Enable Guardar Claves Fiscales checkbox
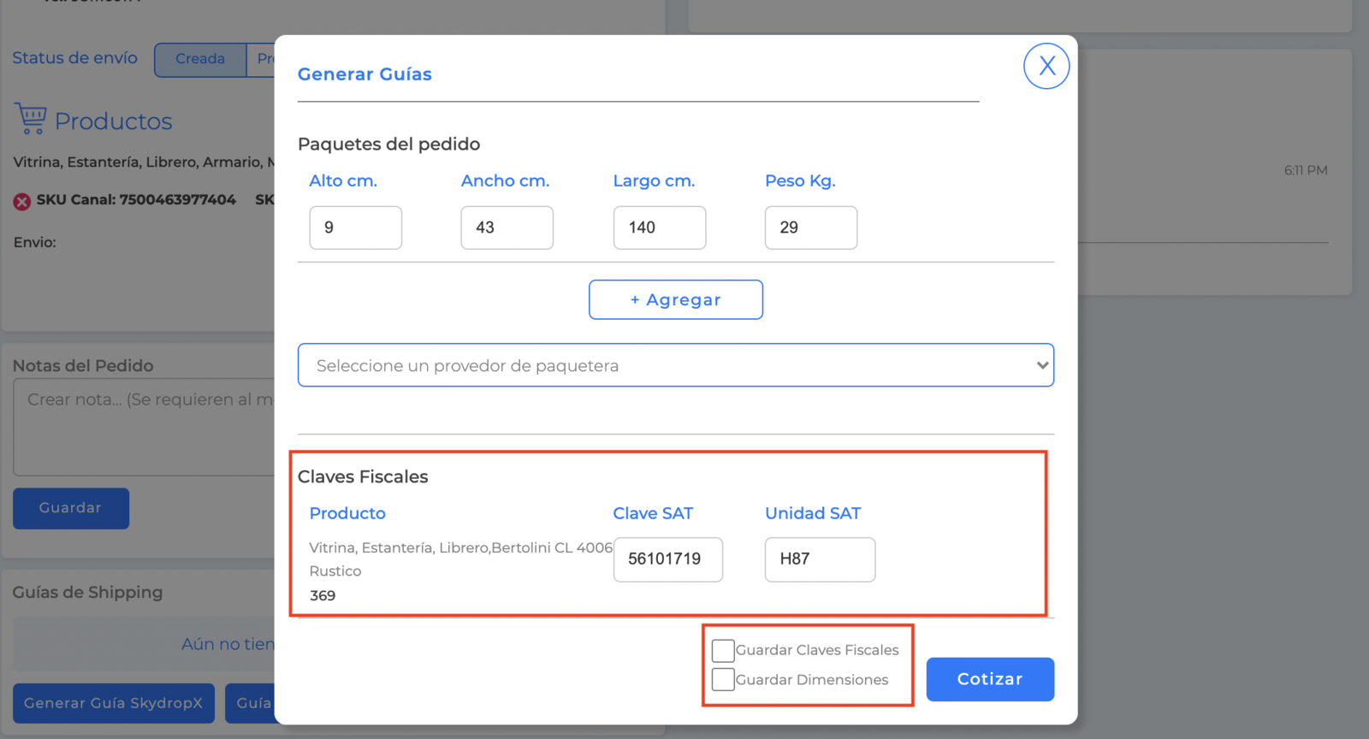Image resolution: width=1369 pixels, height=739 pixels. (723, 650)
